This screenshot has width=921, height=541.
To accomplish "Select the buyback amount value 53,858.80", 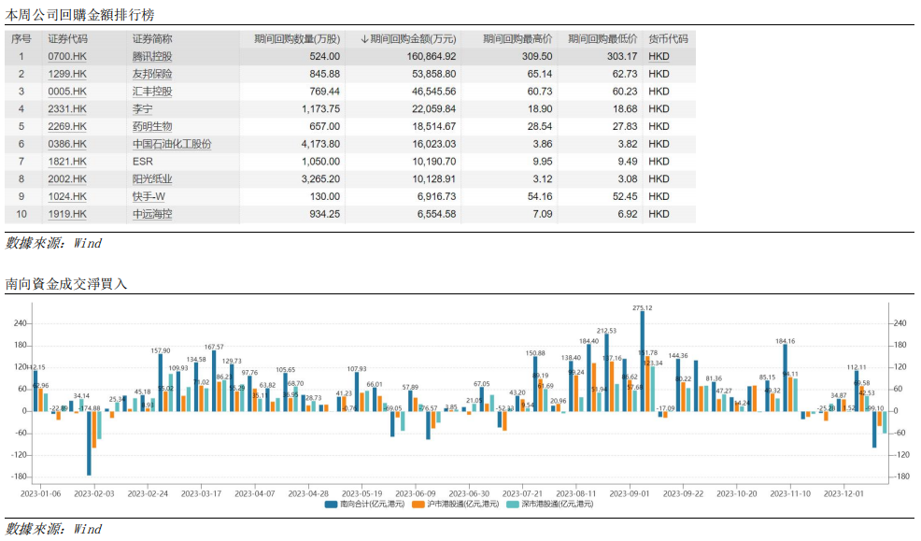I will pos(434,74).
